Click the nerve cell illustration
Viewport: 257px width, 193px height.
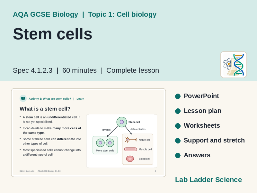pyautogui.click(x=131, y=140)
